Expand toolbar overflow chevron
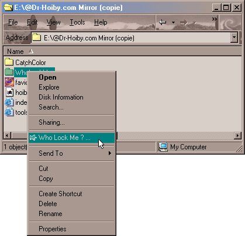Image resolution: width=245 pixels, height=236 pixels. 215,19
